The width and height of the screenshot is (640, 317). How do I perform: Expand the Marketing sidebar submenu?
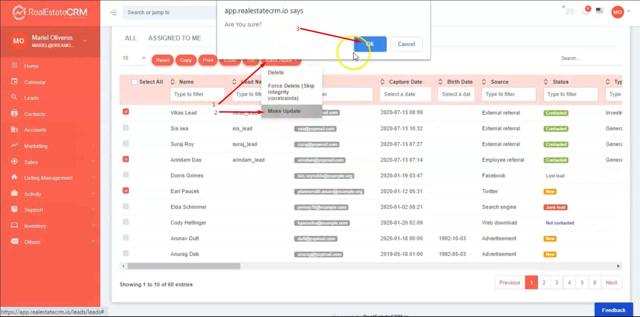(x=93, y=146)
